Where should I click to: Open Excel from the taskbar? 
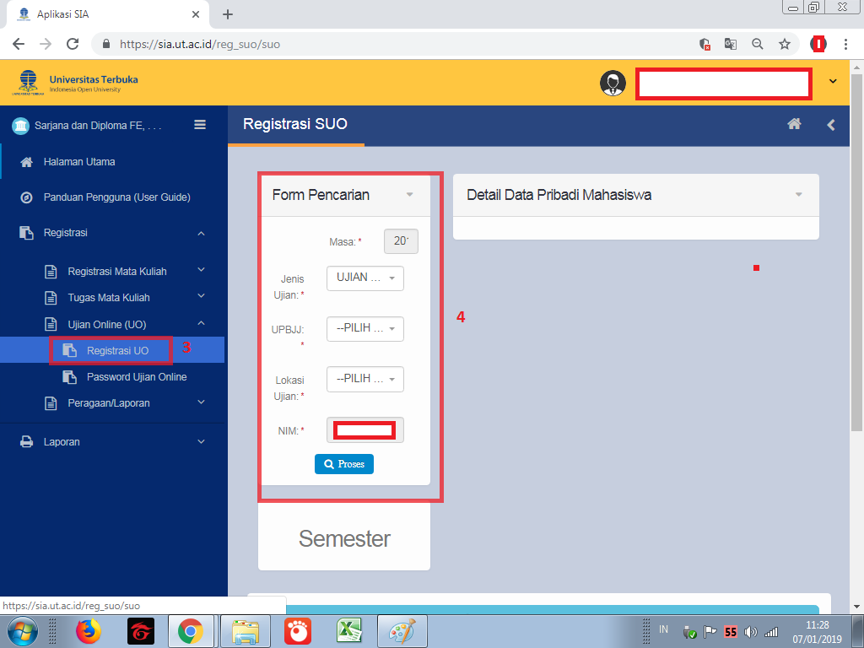[348, 630]
